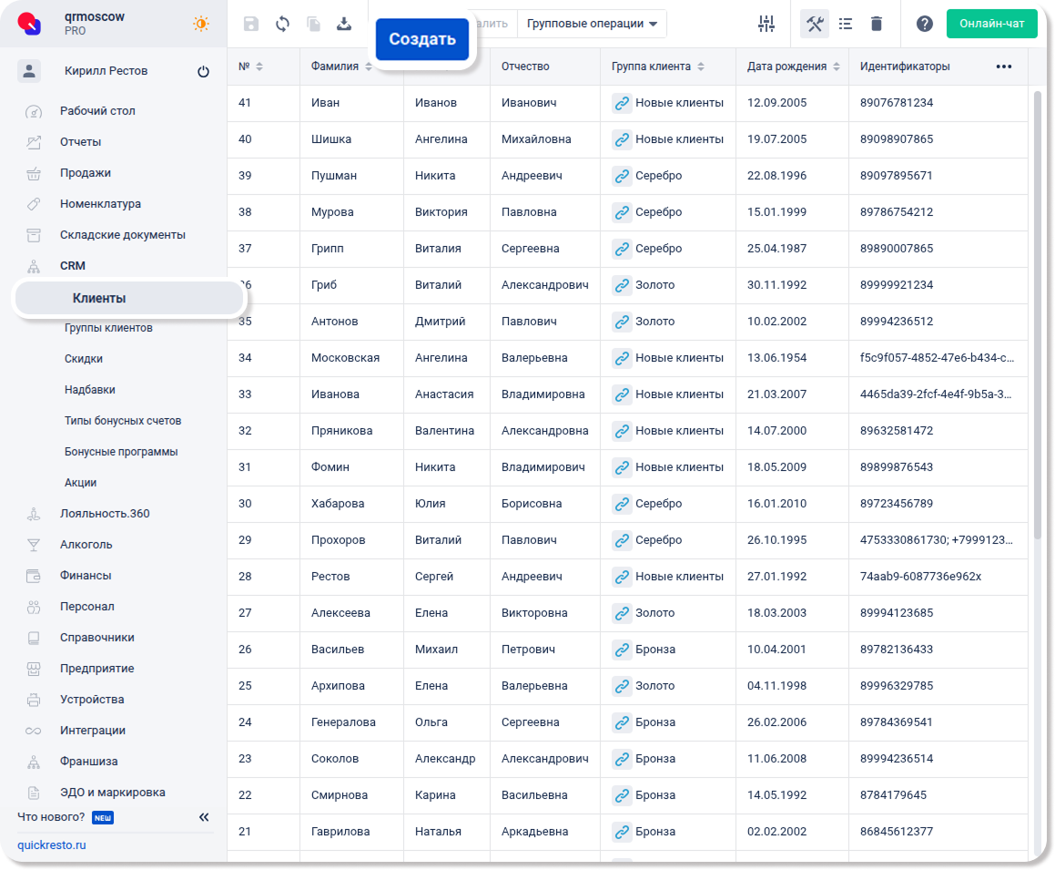This screenshot has height=870, width=1055.
Task: Open Группы клиентов in sidebar
Action: [108, 328]
